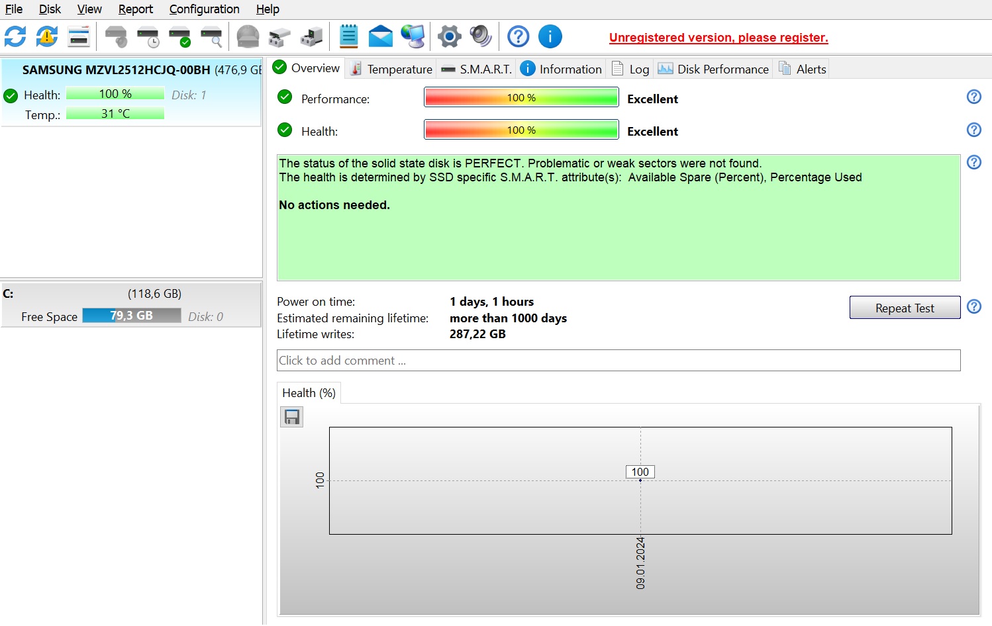Click the floppy disk save icon above health graph
This screenshot has height=626, width=992.
pyautogui.click(x=291, y=417)
